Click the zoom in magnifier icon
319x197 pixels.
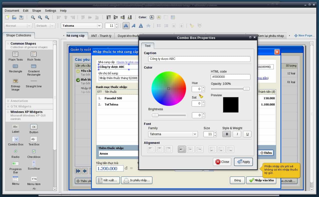pos(33,17)
